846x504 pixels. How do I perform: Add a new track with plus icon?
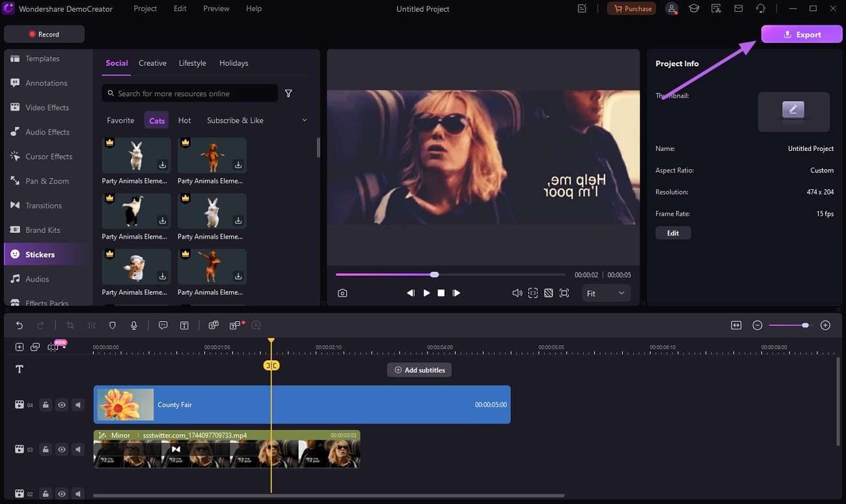19,347
